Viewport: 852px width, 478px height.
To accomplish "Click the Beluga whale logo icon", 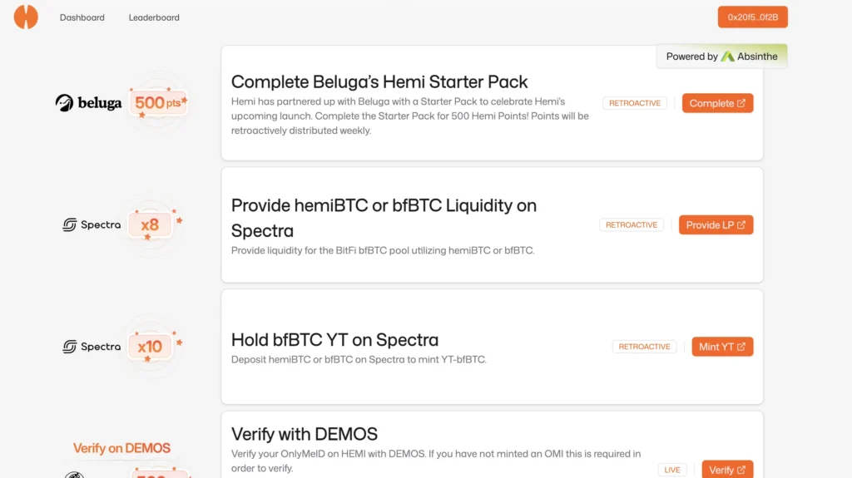I will pyautogui.click(x=64, y=102).
